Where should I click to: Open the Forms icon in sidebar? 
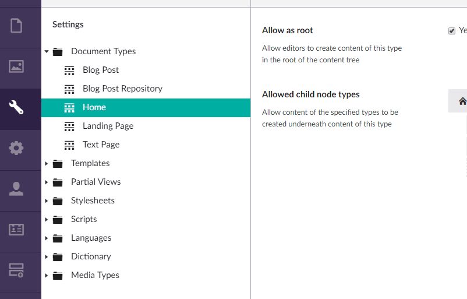click(x=16, y=270)
